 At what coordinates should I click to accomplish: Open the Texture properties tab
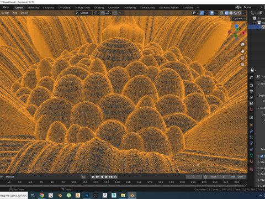(251, 169)
